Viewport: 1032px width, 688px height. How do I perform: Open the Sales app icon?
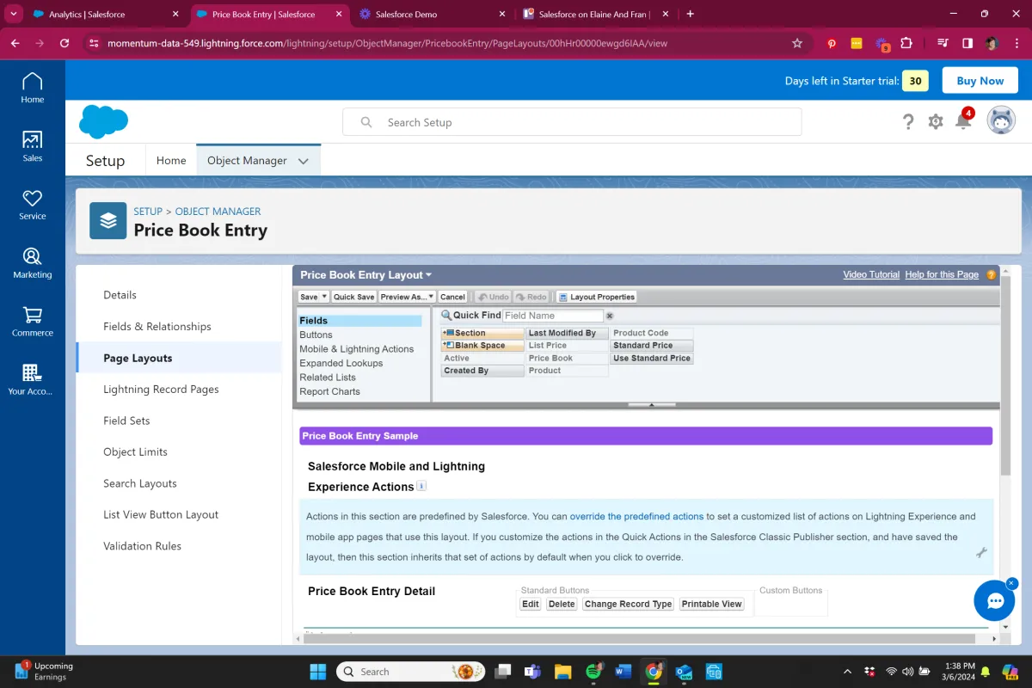pos(32,146)
